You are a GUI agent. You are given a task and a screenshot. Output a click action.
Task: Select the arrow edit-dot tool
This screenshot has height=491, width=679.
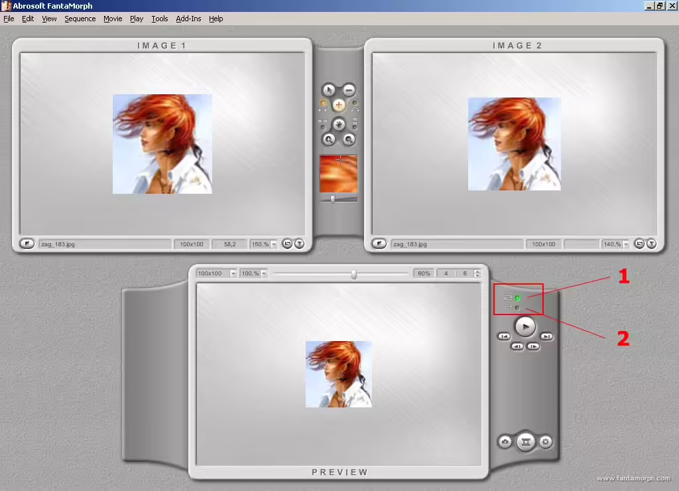(329, 90)
